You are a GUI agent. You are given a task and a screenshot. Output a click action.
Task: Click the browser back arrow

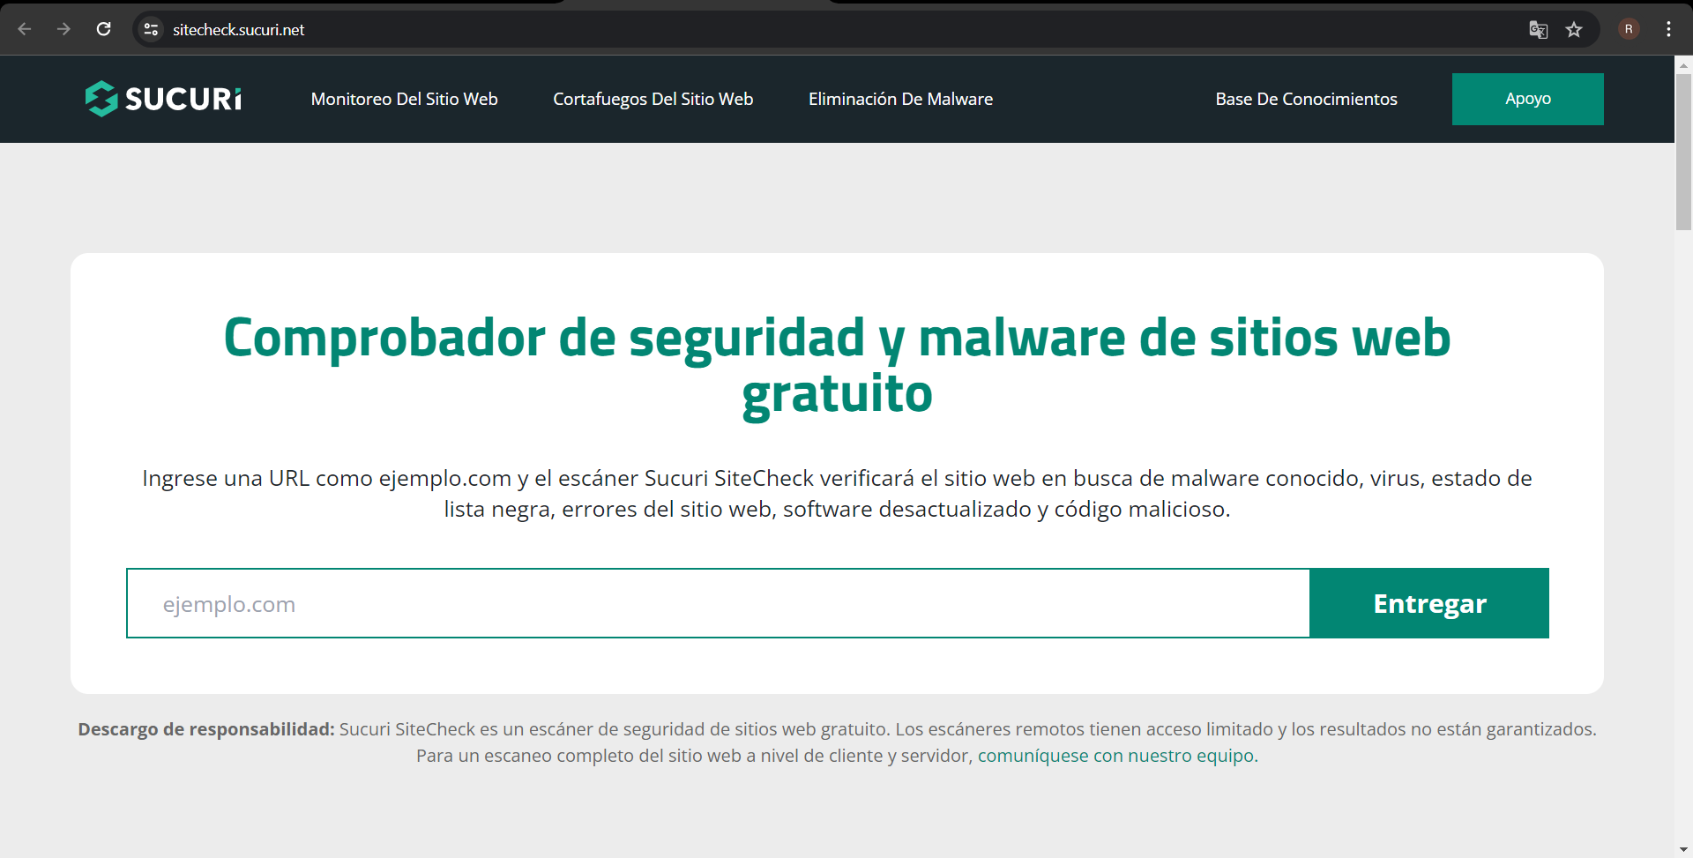tap(25, 29)
